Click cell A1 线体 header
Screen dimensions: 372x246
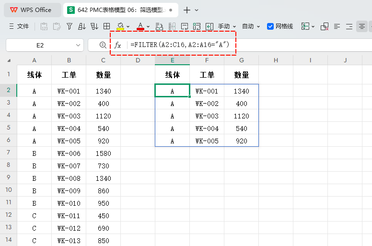click(35, 75)
